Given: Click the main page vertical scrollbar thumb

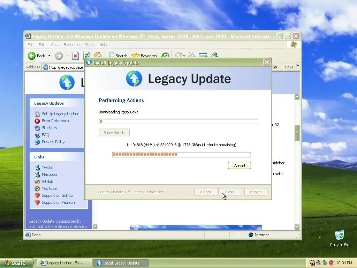Looking at the screenshot, I should click(297, 133).
